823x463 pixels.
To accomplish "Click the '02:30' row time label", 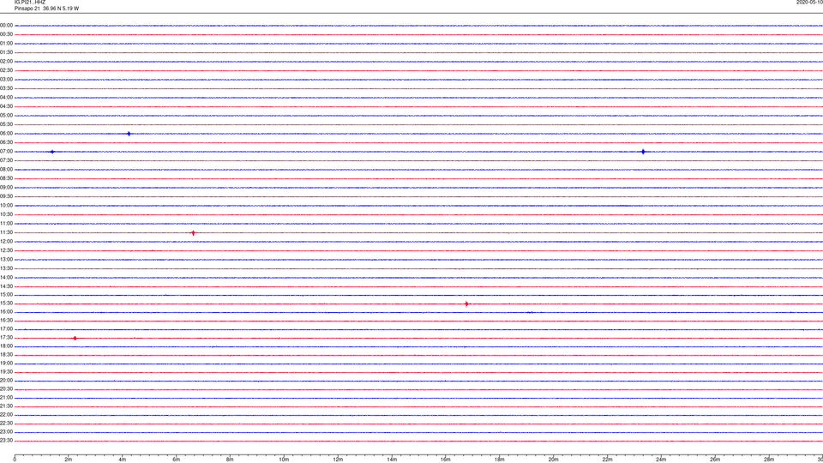I will click(6, 70).
